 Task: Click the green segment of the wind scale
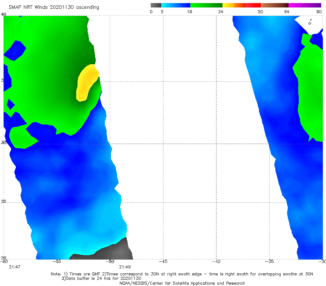click(x=206, y=5)
